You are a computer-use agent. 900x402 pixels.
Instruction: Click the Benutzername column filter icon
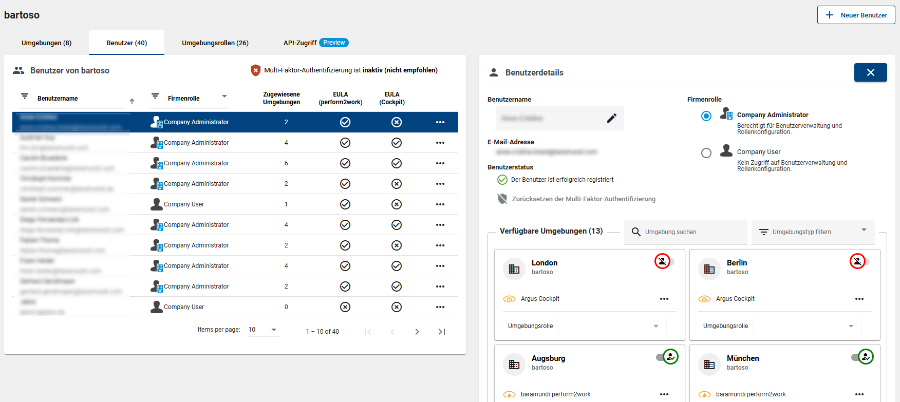[x=25, y=97]
